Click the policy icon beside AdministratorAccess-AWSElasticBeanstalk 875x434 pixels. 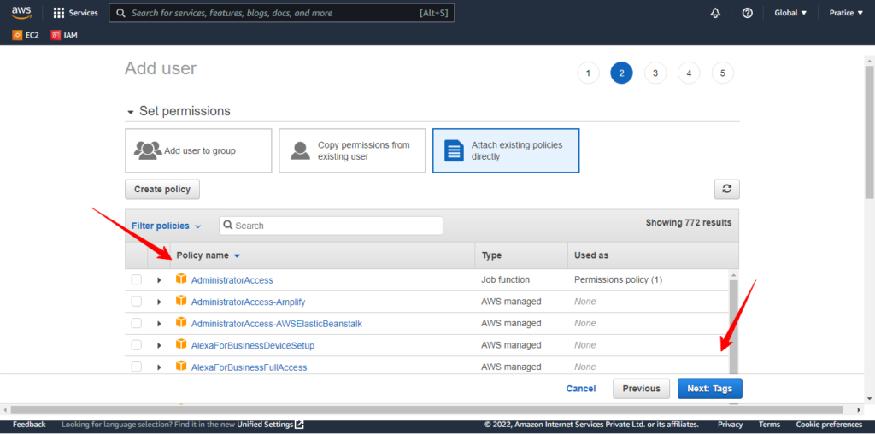(x=181, y=323)
